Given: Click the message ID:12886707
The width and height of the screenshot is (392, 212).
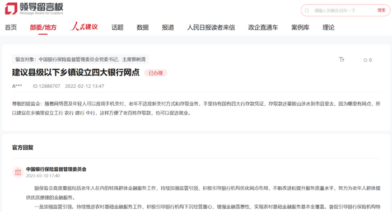Looking at the screenshot, I should tap(46, 86).
